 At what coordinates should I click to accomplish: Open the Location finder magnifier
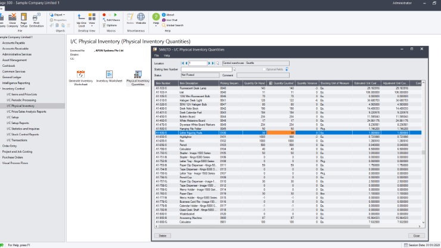pyautogui.click(x=218, y=63)
